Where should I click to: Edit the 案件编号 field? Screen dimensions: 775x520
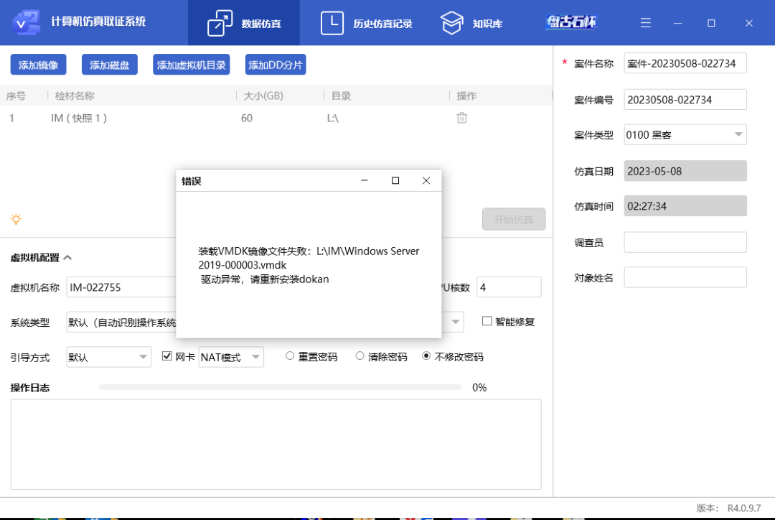685,99
